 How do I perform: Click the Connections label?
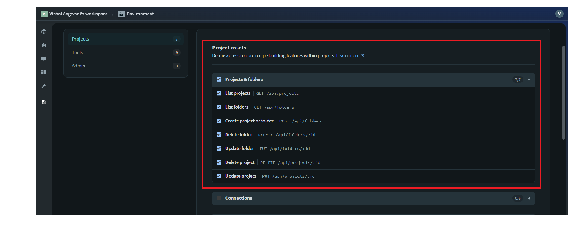[238, 198]
